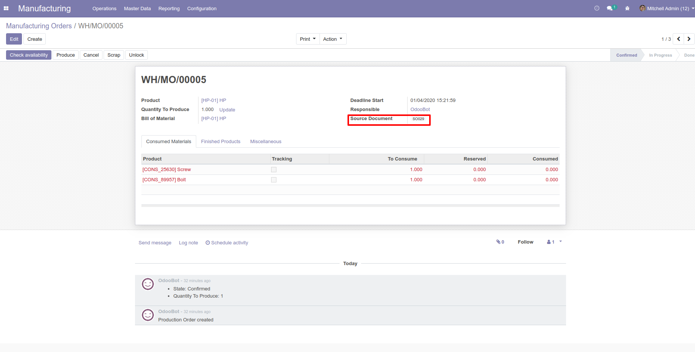695x352 pixels.
Task: Toggle tracking checkbox for Bolt row
Action: coord(274,180)
